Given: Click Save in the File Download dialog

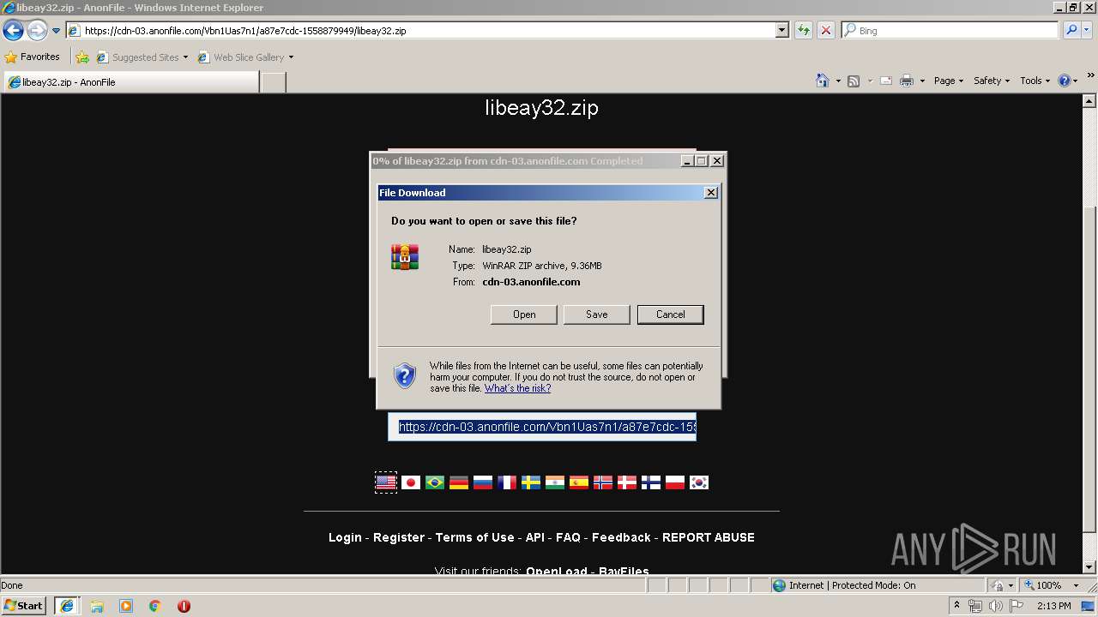Looking at the screenshot, I should [597, 314].
